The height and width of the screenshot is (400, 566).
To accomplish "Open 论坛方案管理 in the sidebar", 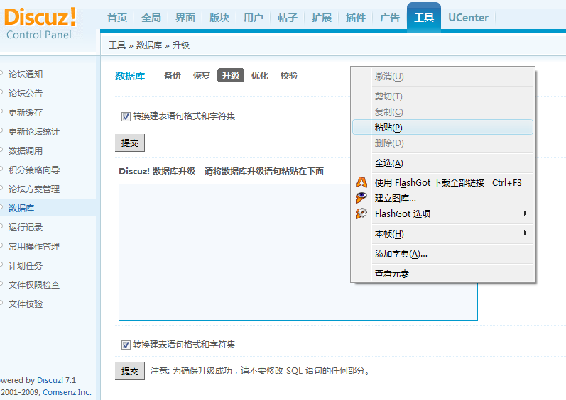I will point(34,189).
